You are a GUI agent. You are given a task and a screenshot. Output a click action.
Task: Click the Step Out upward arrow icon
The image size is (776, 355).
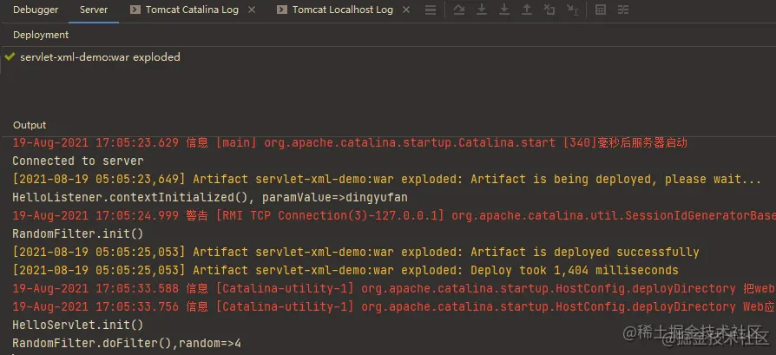[x=527, y=10]
